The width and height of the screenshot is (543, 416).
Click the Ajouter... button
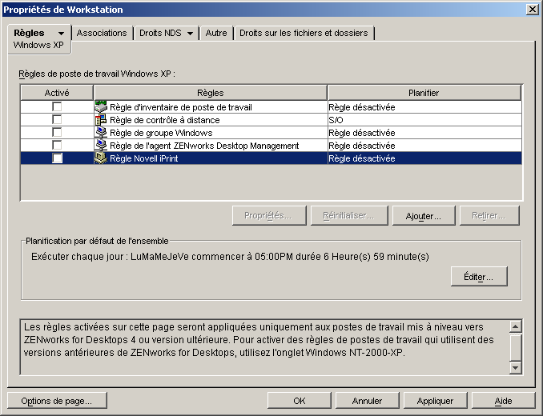click(424, 216)
